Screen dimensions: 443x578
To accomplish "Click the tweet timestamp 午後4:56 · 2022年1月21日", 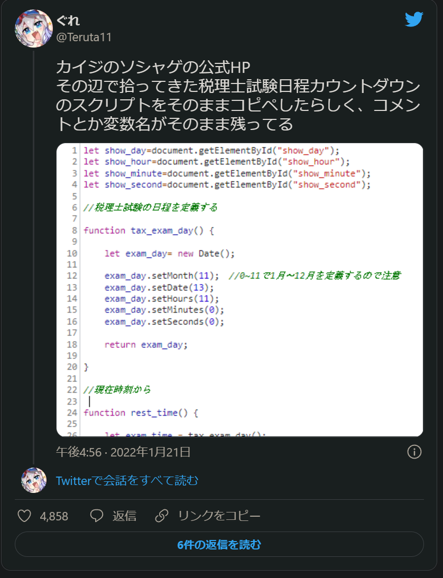I will [123, 452].
